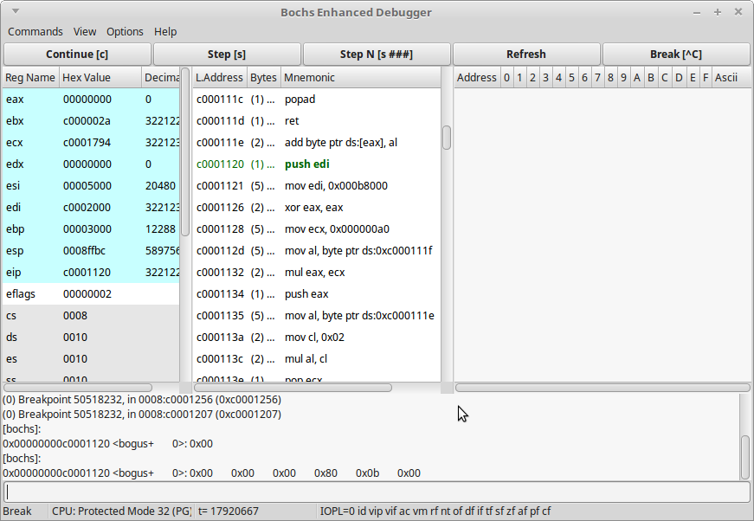
Task: Open the Help menu
Action: coord(165,32)
